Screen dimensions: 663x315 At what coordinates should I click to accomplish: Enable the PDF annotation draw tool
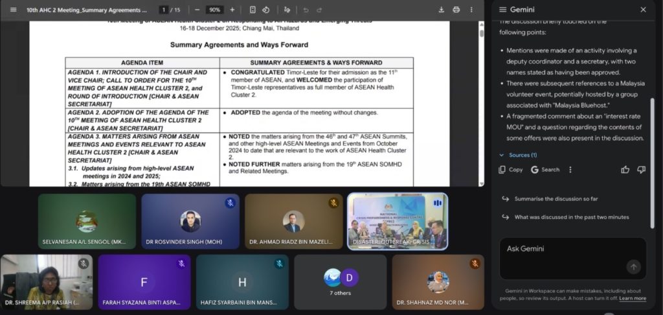[x=287, y=10]
